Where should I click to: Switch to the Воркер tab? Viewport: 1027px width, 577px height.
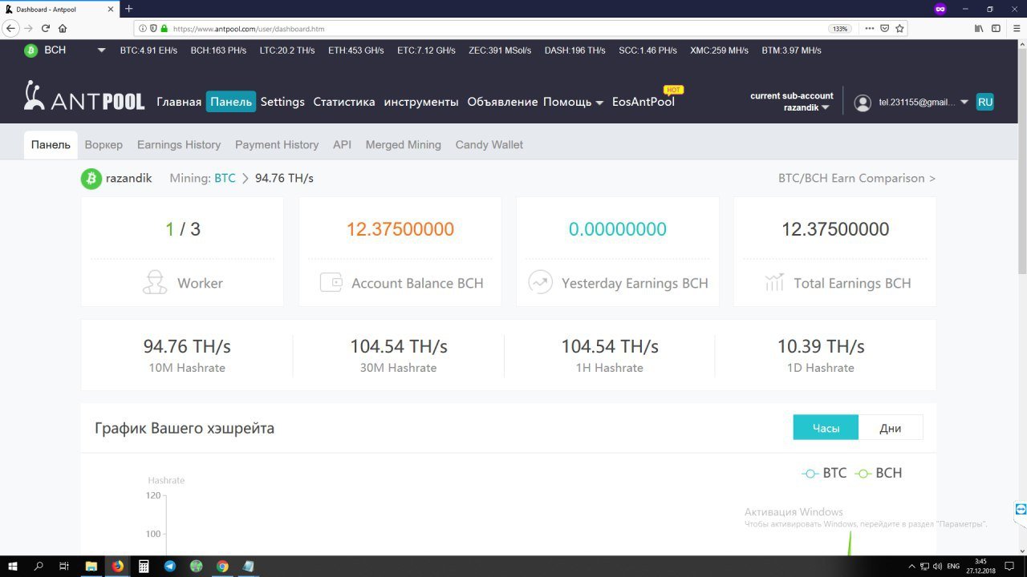(x=104, y=145)
